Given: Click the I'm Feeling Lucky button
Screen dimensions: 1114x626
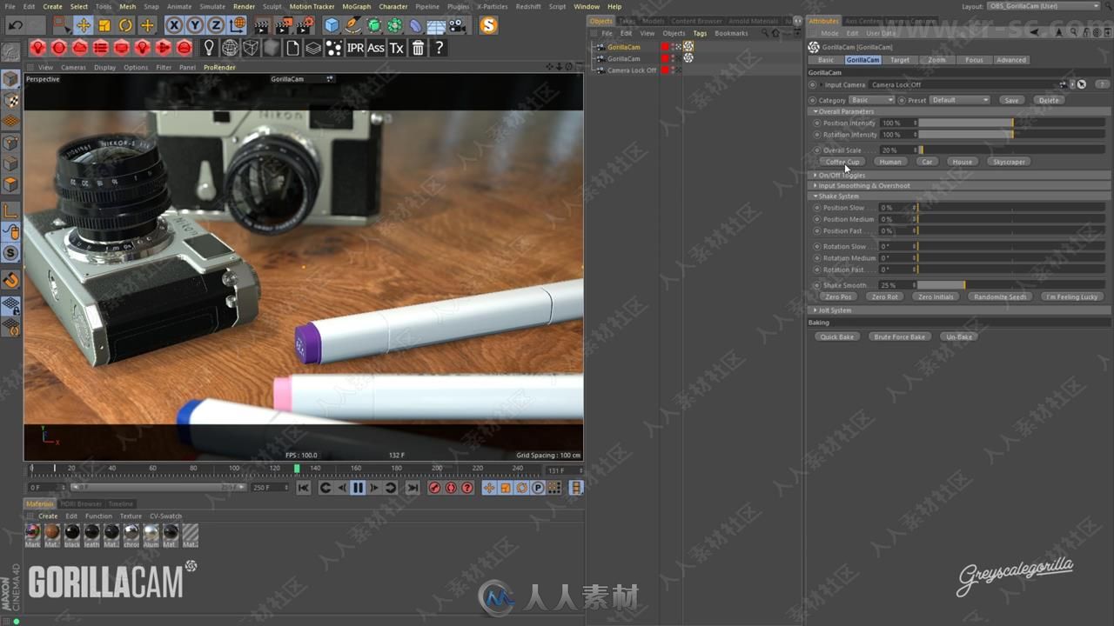Looking at the screenshot, I should point(1072,296).
